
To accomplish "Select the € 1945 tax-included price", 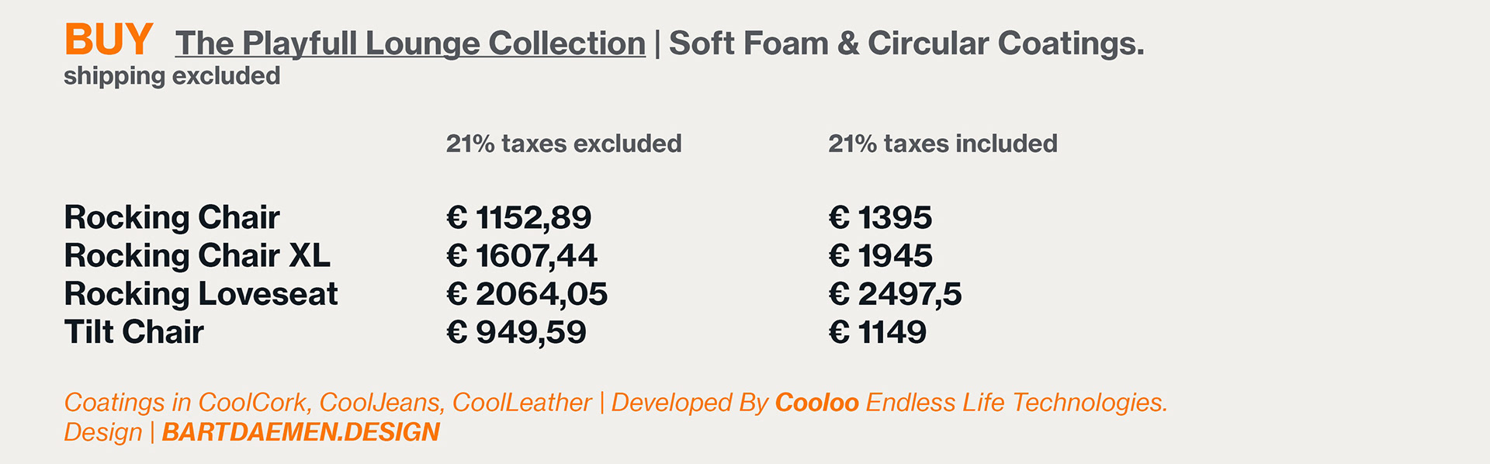I will pyautogui.click(x=880, y=255).
